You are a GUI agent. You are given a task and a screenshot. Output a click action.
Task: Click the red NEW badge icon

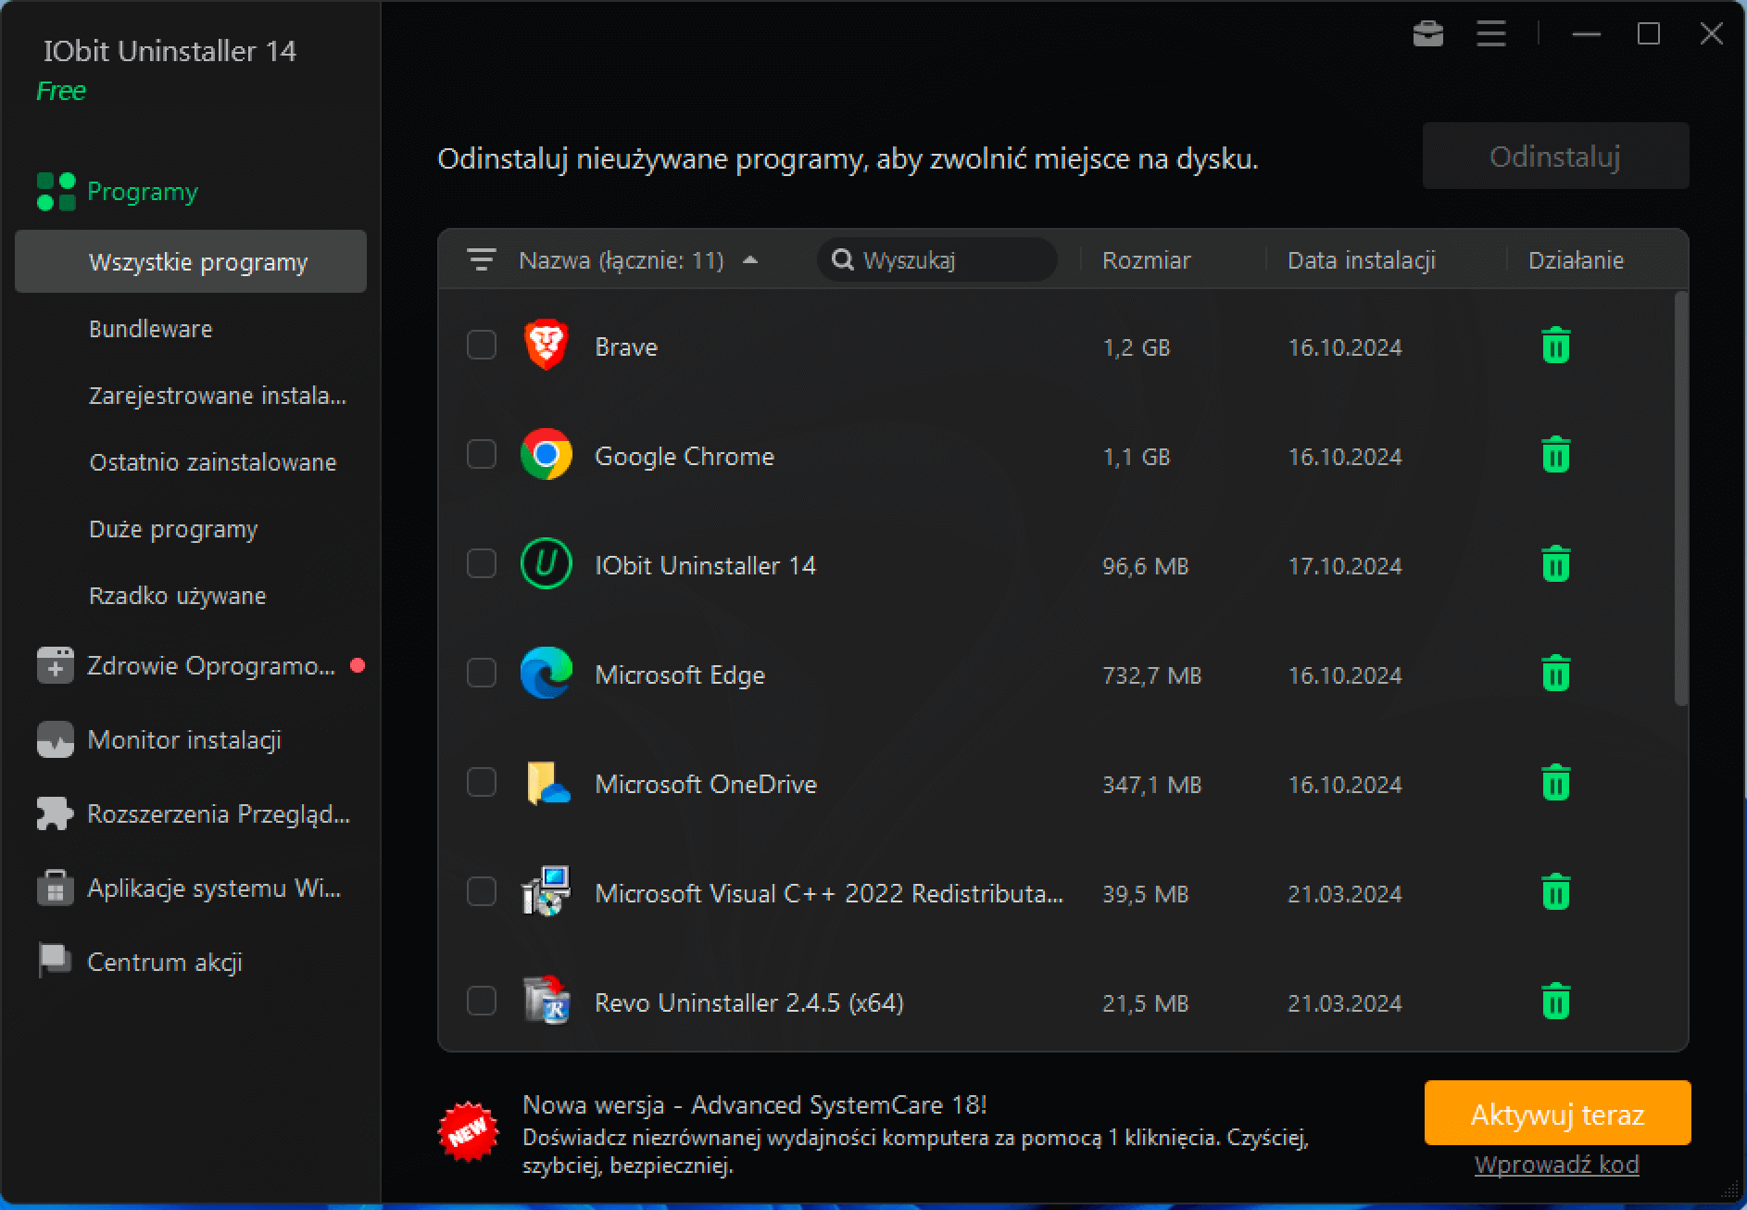click(468, 1131)
